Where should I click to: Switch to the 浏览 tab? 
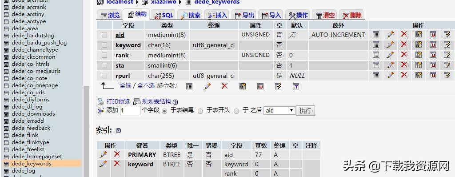[x=110, y=16]
